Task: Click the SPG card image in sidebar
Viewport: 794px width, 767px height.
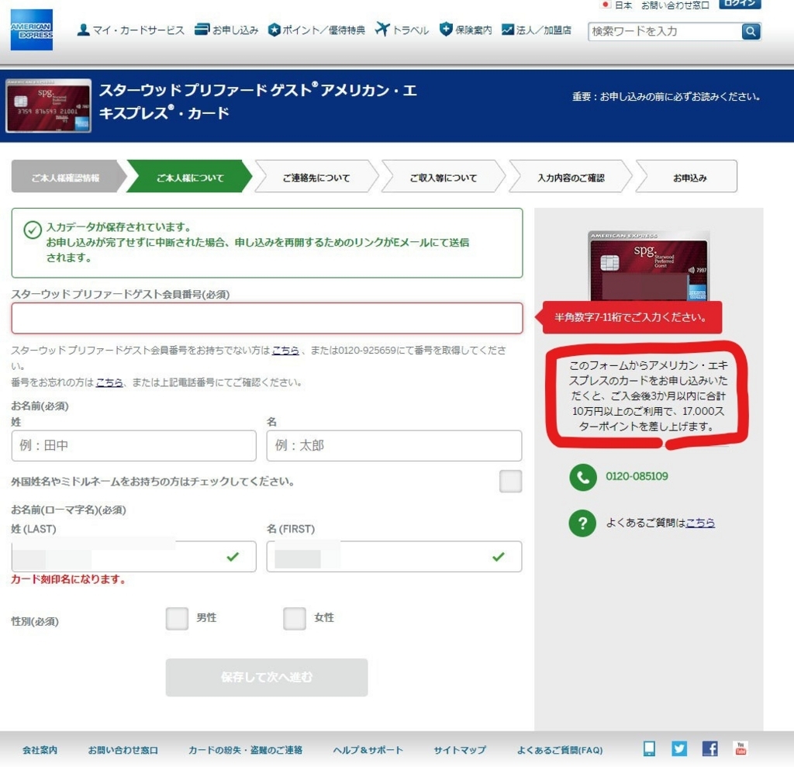Action: click(649, 265)
